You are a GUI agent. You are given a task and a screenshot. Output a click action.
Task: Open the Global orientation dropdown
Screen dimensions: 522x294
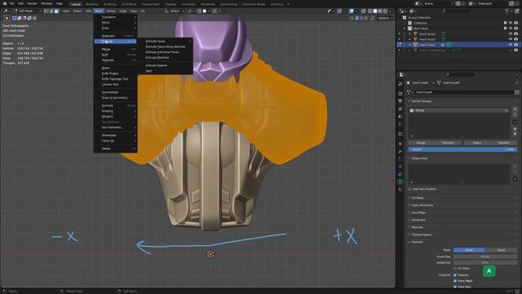point(175,11)
